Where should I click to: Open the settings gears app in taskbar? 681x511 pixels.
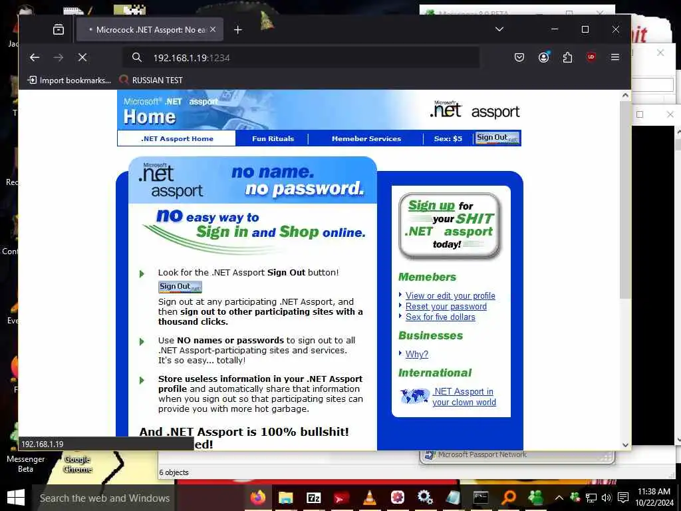(425, 497)
